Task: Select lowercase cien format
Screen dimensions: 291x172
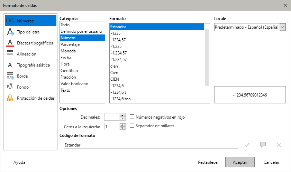Action: coord(157,66)
